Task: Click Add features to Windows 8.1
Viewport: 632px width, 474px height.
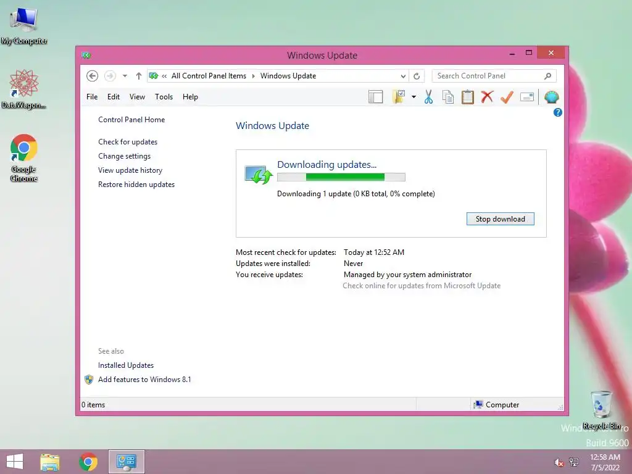Action: point(144,380)
